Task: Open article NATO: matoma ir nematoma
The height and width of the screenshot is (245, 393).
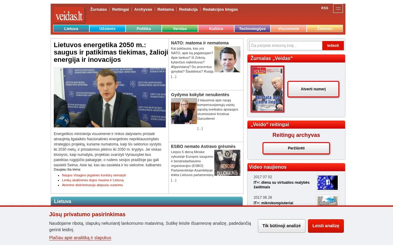Action: point(200,43)
